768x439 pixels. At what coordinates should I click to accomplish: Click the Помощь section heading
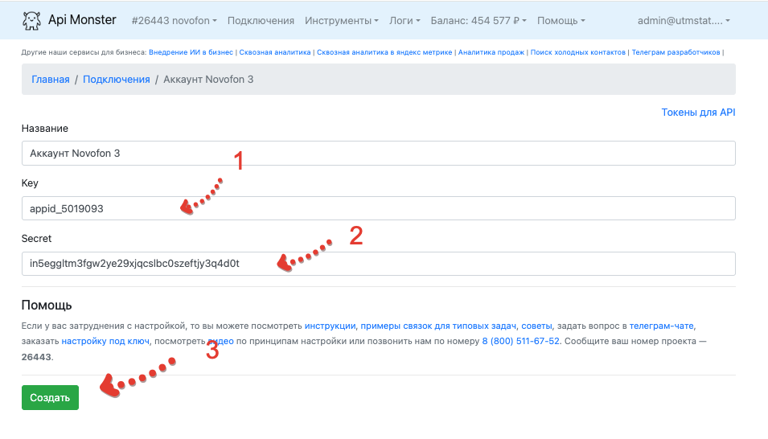(x=47, y=306)
